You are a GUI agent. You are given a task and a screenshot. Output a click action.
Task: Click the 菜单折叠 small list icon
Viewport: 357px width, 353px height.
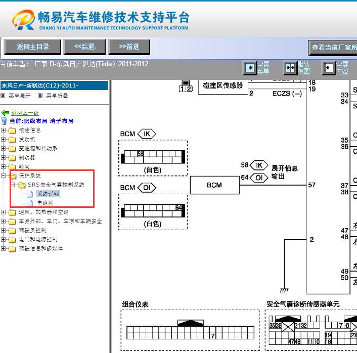point(40,96)
